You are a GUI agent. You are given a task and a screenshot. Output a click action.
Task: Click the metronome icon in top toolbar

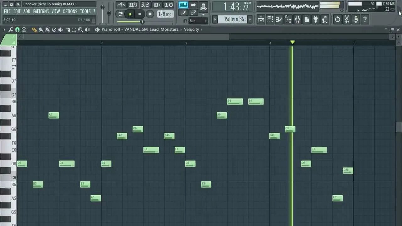pyautogui.click(x=121, y=5)
